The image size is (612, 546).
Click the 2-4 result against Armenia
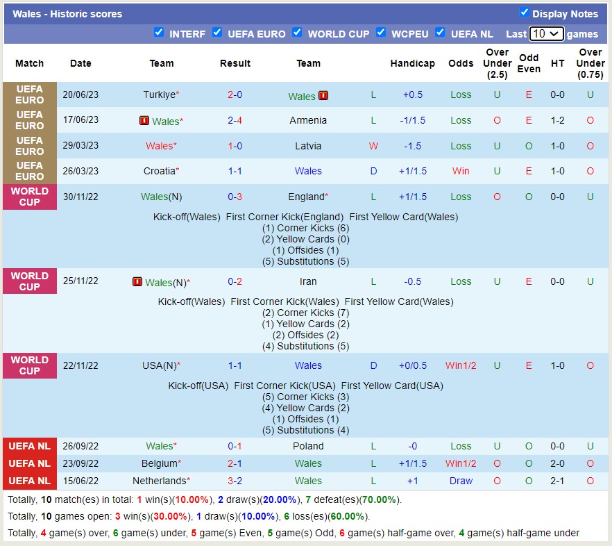pyautogui.click(x=235, y=120)
